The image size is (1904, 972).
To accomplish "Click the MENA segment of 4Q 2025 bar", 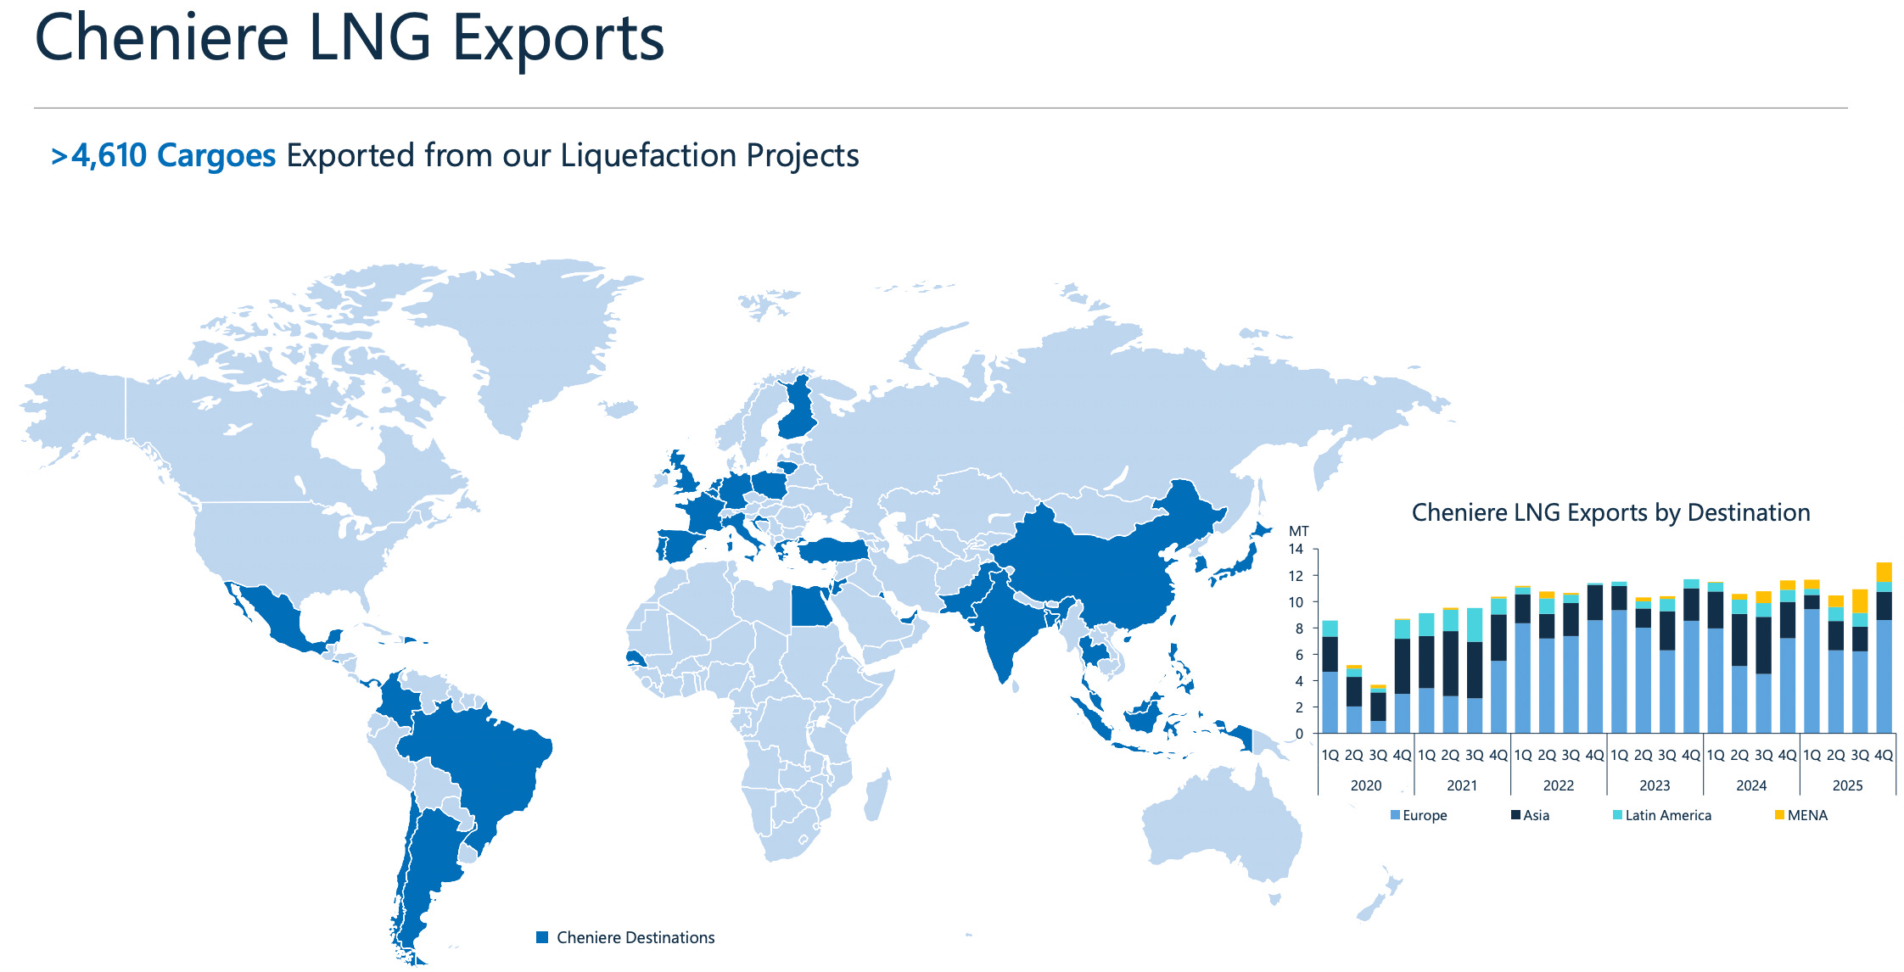I will click(1884, 572).
